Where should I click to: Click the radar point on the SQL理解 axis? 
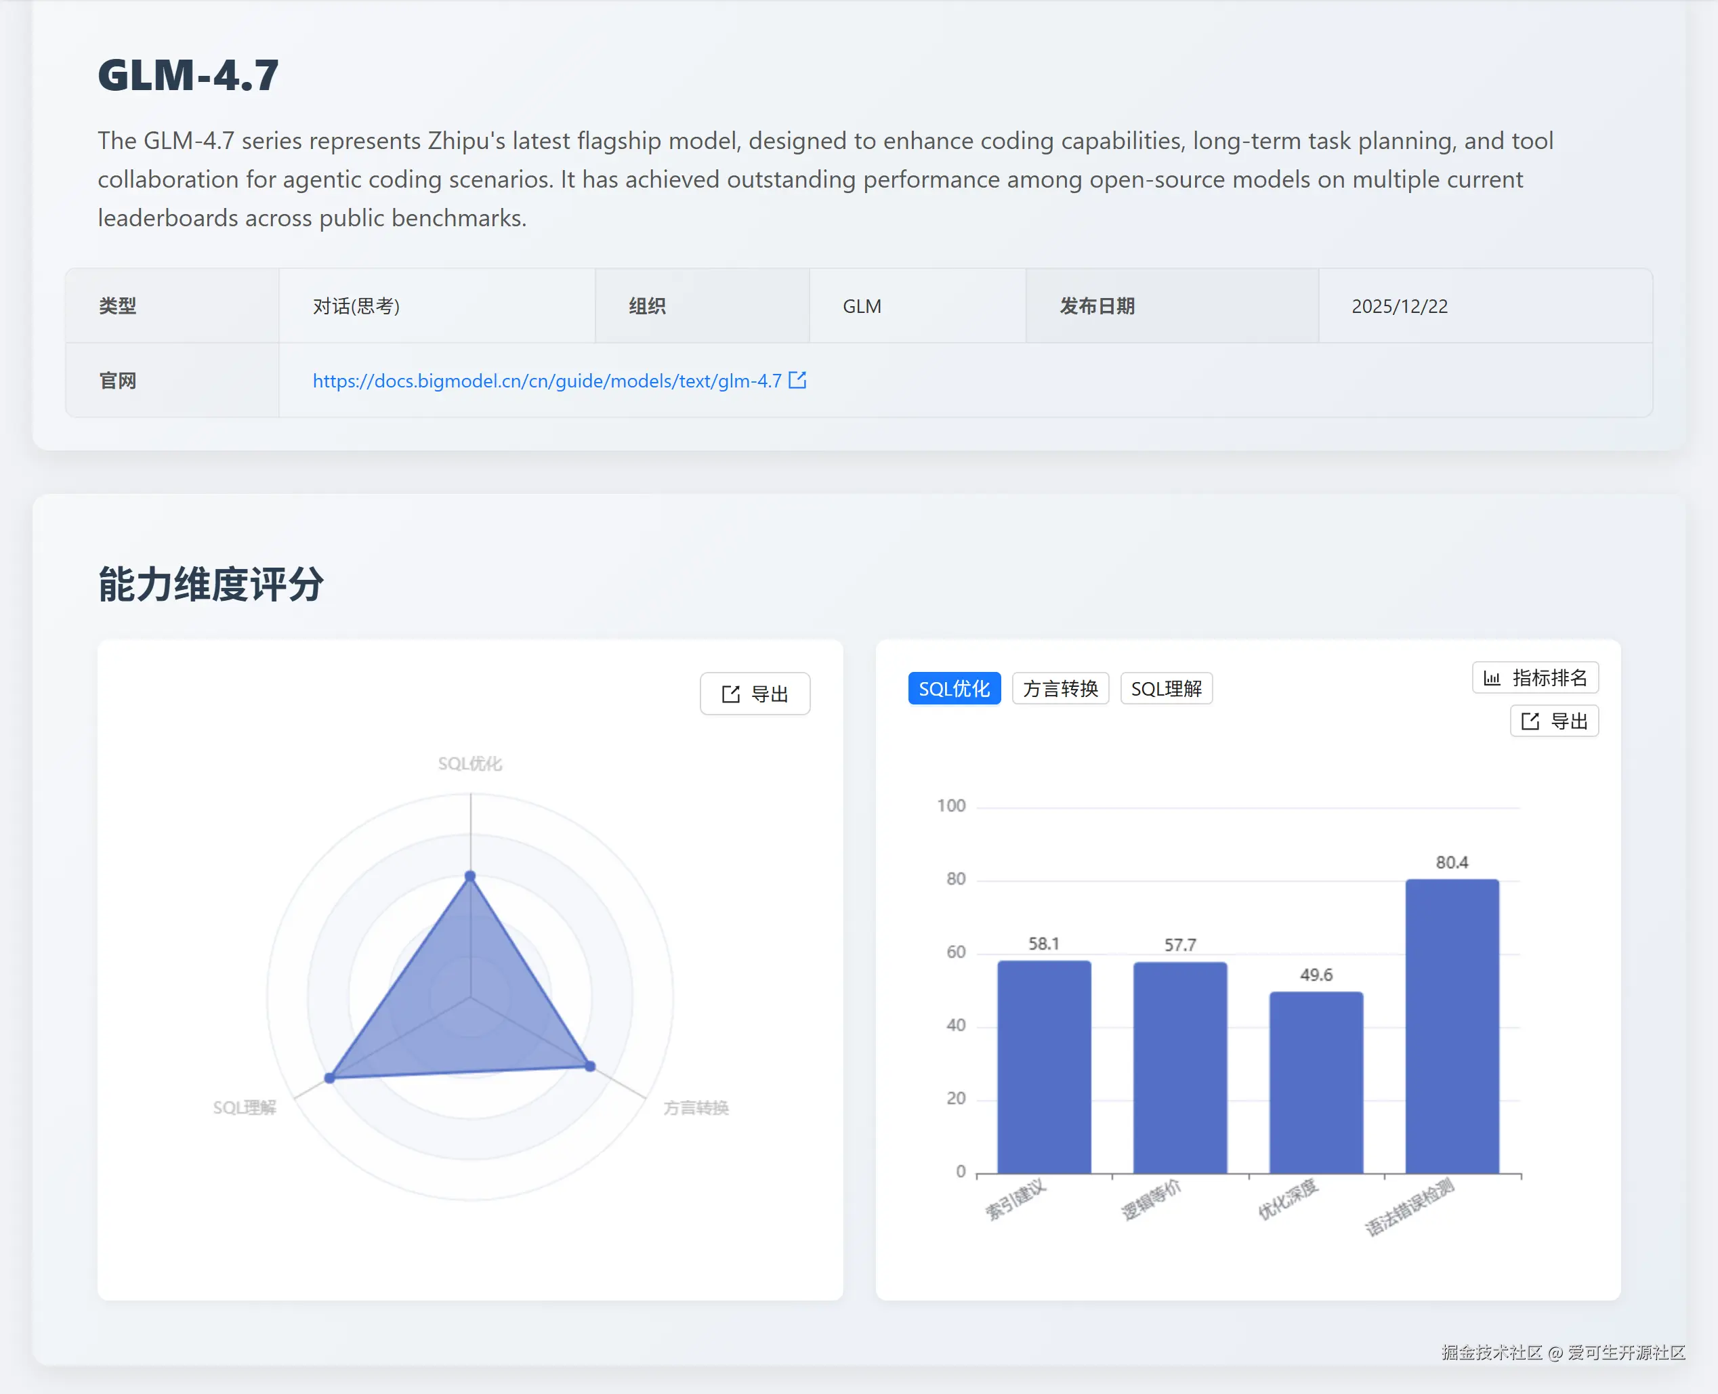pos(329,1078)
